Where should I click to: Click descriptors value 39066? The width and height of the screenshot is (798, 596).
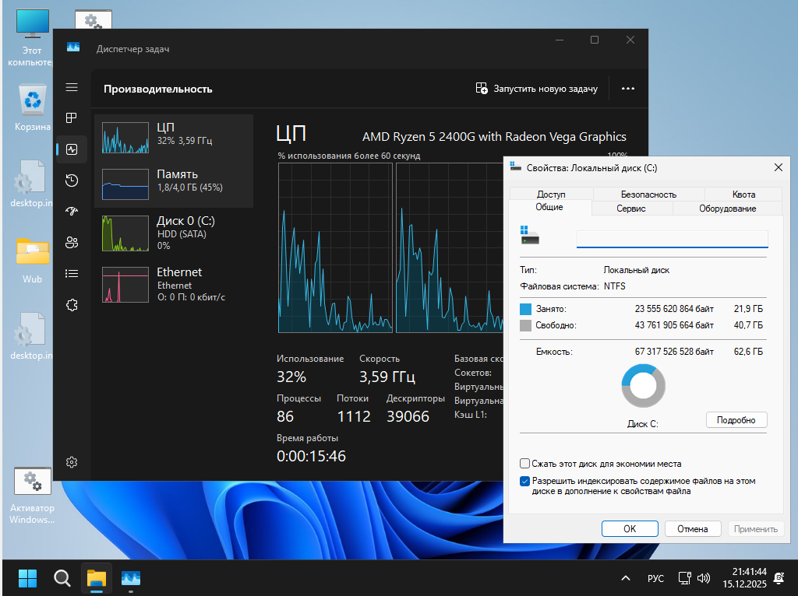[408, 416]
